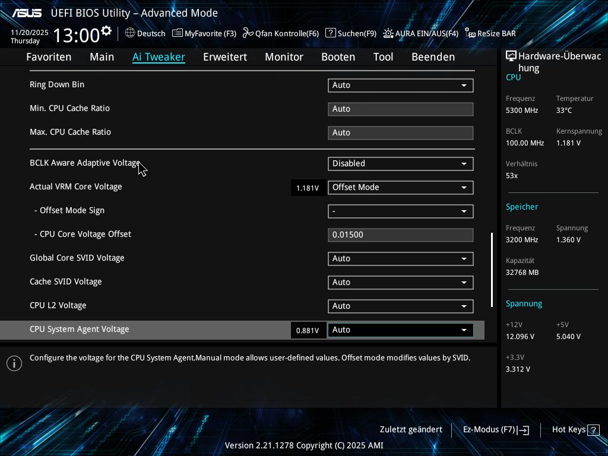Click the 11/20/2025 date text
Image resolution: width=608 pixels, height=456 pixels.
(x=30, y=33)
